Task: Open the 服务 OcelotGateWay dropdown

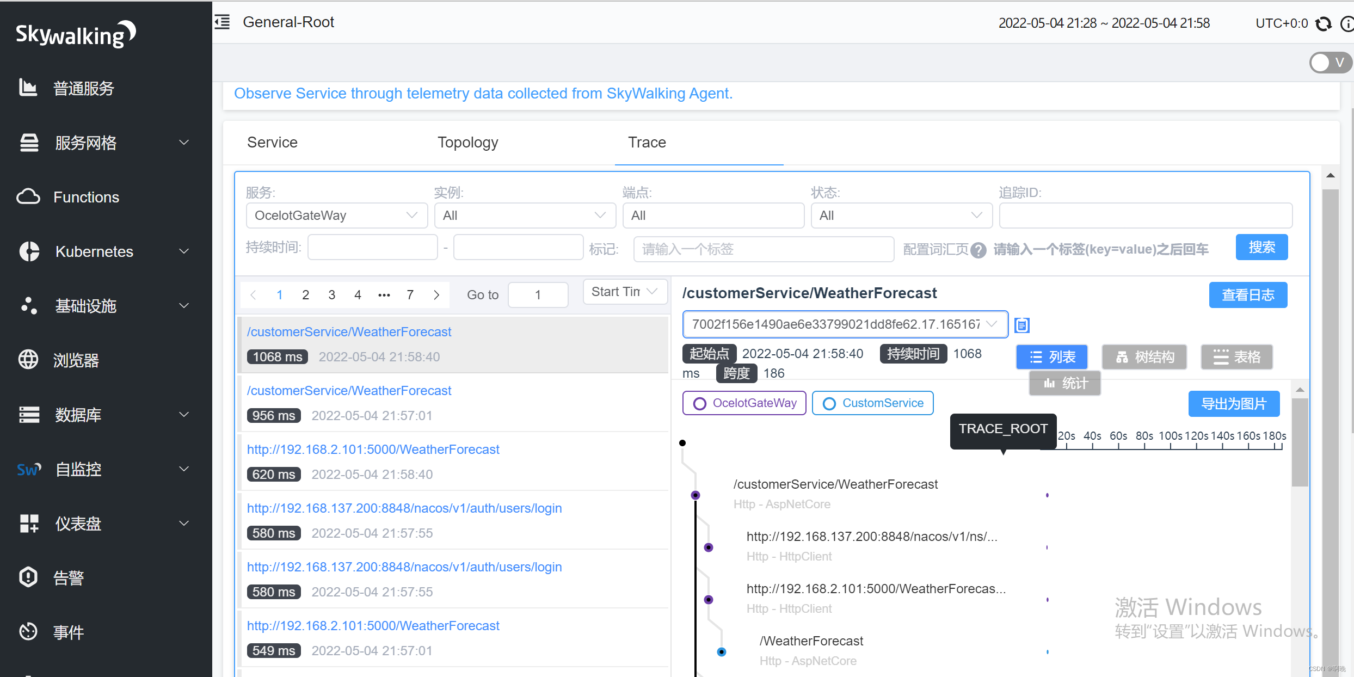Action: [337, 216]
